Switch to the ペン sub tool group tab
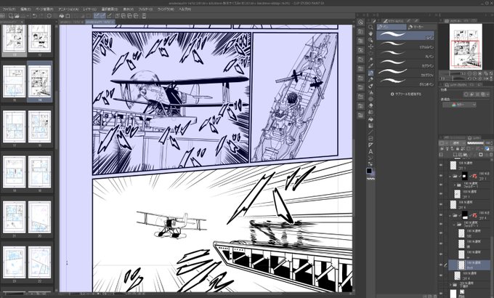The image size is (494, 298). point(392,27)
